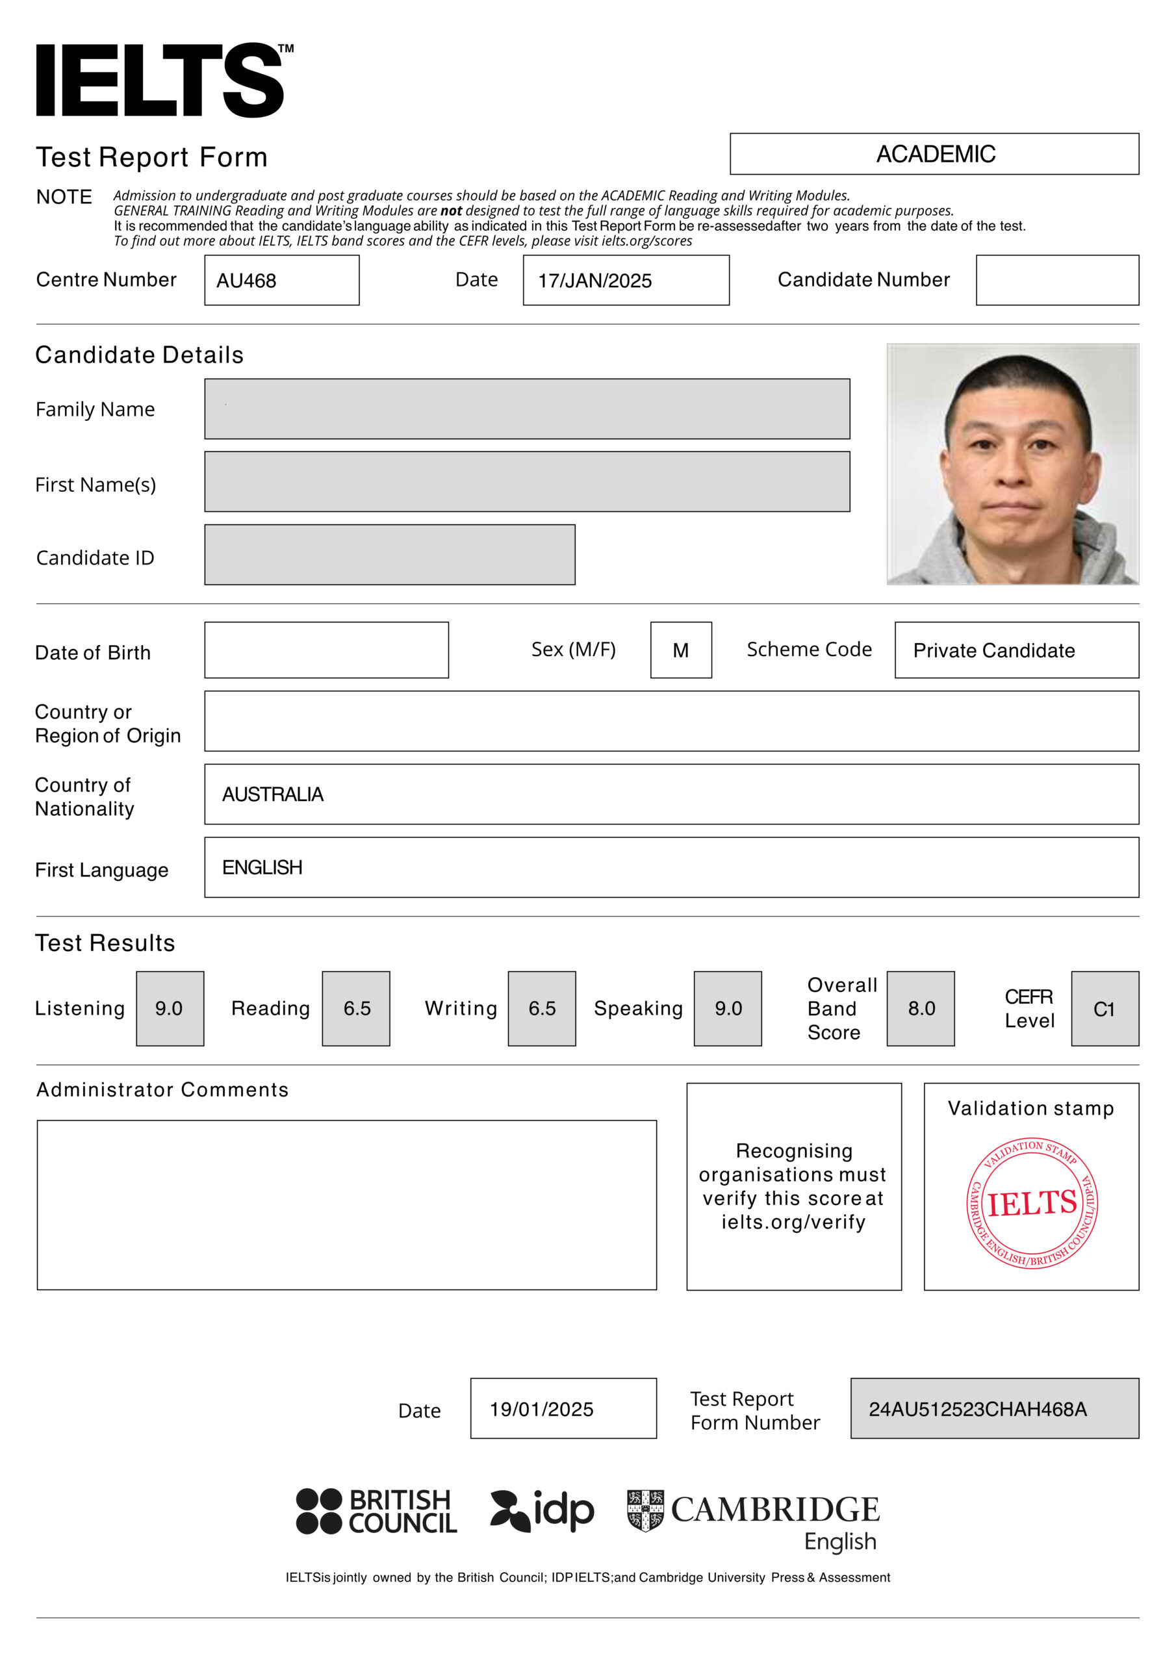
Task: Click the British Council logo
Action: point(376,1511)
